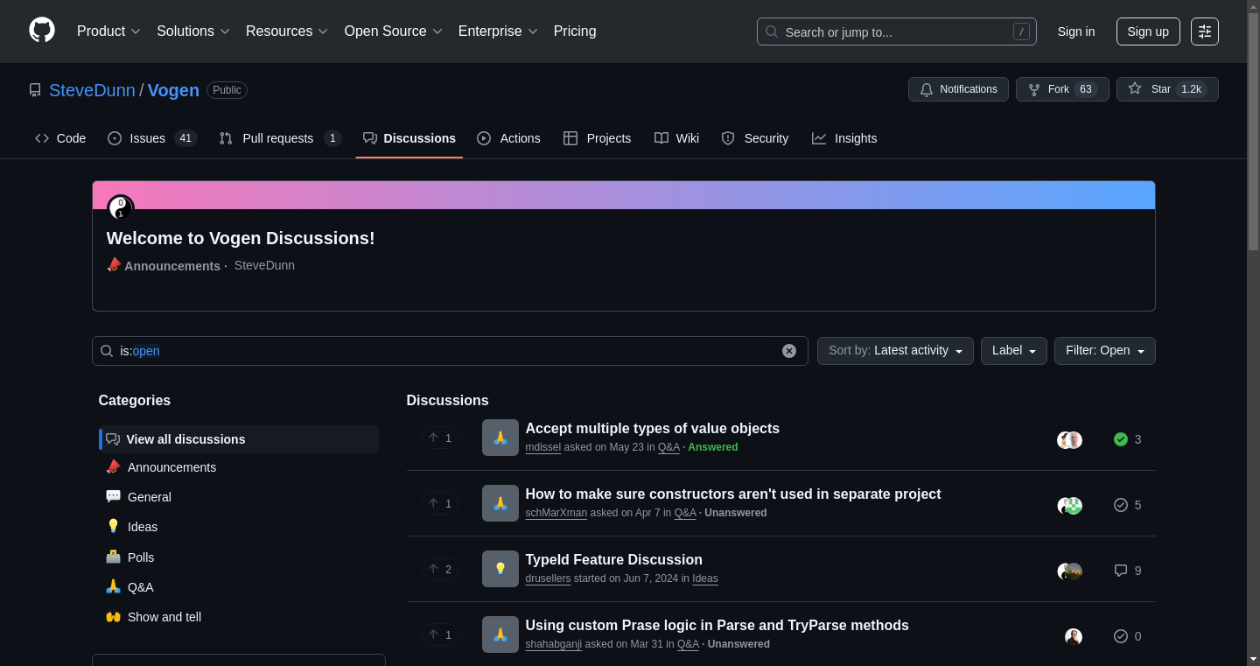The width and height of the screenshot is (1260, 666).
Task: Open 'Welcome to Vogen Discussions!' announcement
Action: point(241,238)
